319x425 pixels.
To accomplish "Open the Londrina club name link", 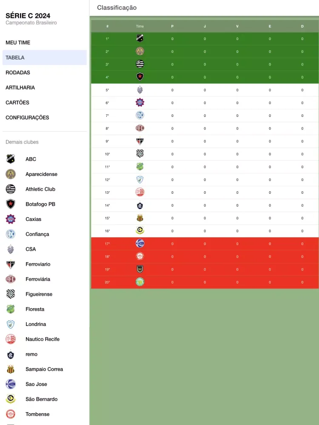I will [x=36, y=324].
